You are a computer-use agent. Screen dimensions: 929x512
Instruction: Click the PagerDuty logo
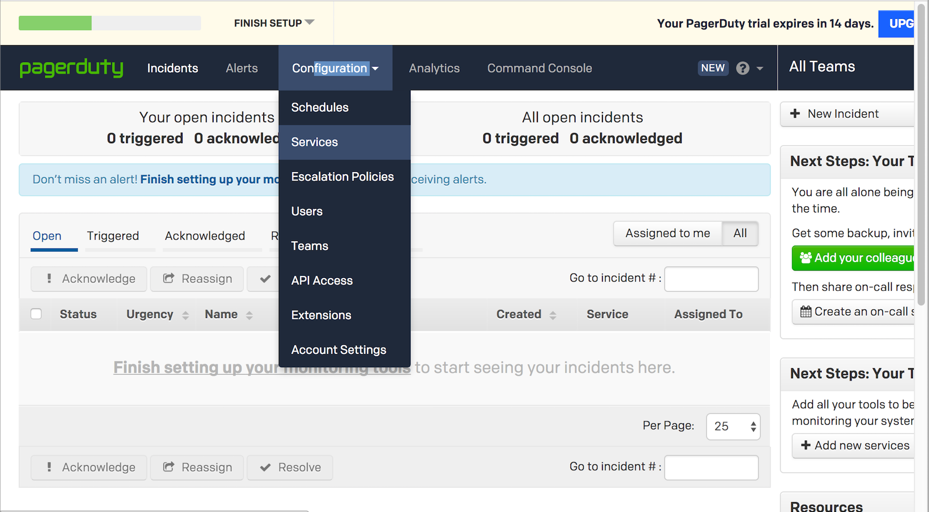(71, 68)
